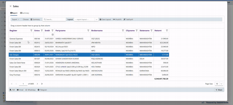Screen dimensions: 233x105
Task: Sort by Netamt column header
Action: pos(158,30)
